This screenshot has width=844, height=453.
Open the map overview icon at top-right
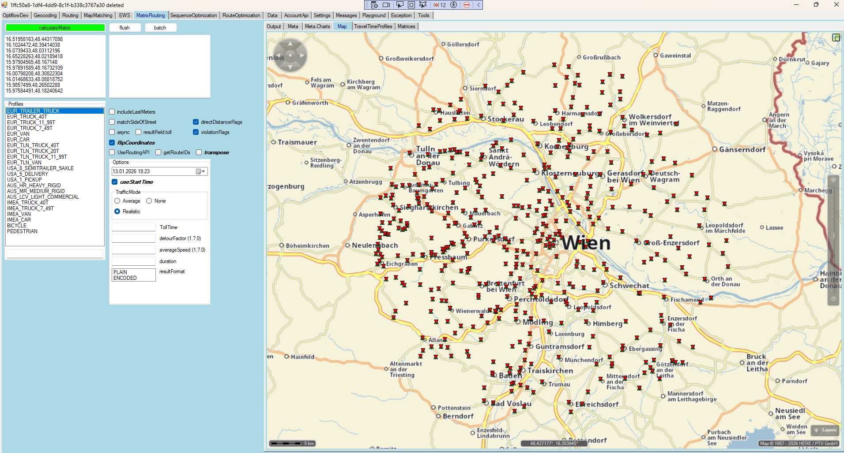tap(836, 37)
